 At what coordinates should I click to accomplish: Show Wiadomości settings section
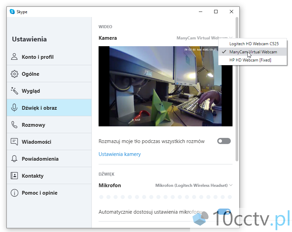49,142
